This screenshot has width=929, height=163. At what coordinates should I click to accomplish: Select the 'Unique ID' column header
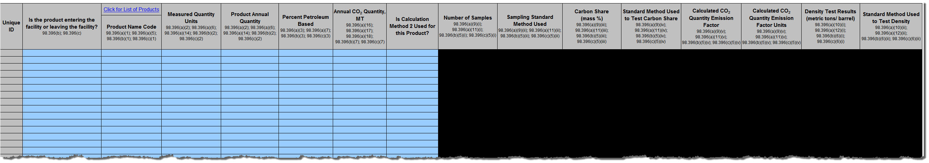[11, 26]
